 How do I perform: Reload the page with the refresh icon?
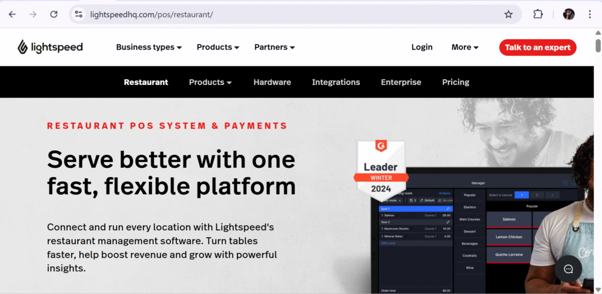54,15
